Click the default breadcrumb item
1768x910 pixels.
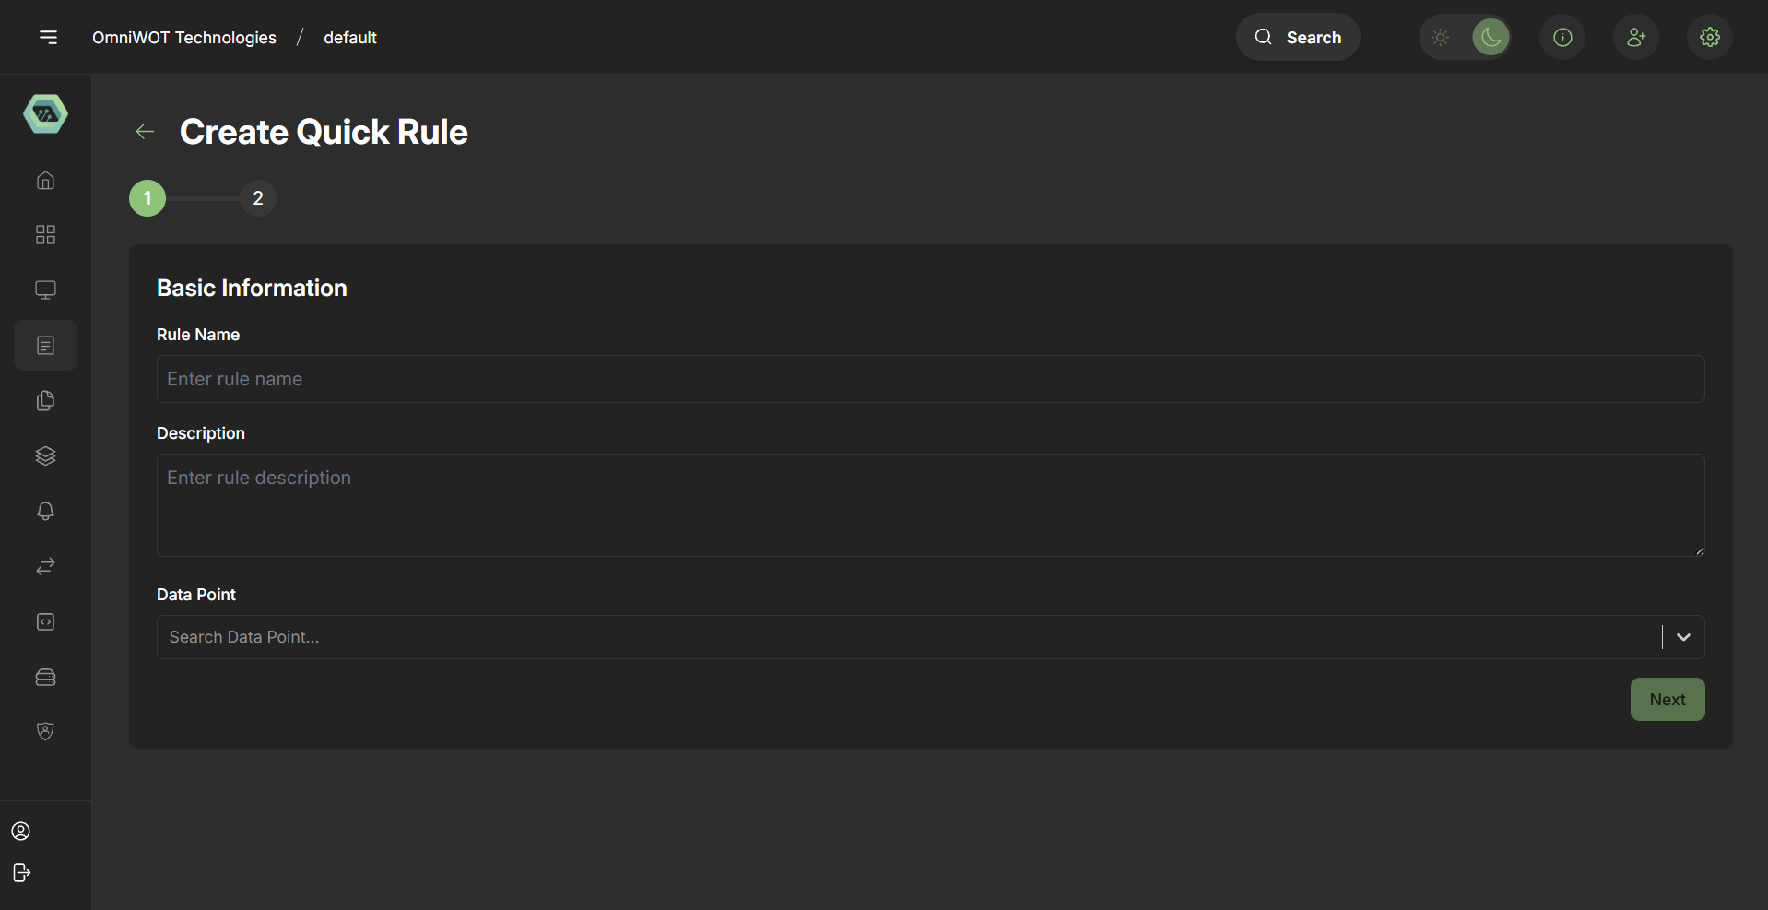349,38
